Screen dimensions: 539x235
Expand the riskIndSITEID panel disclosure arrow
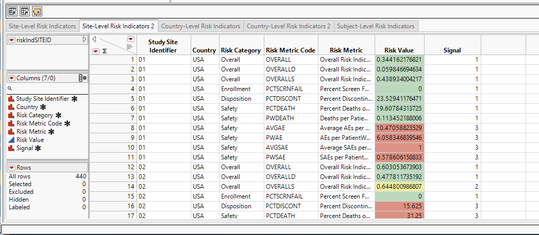point(85,40)
